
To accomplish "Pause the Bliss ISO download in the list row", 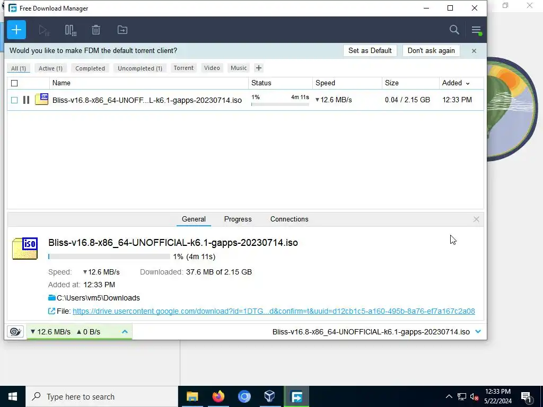I will (x=26, y=100).
